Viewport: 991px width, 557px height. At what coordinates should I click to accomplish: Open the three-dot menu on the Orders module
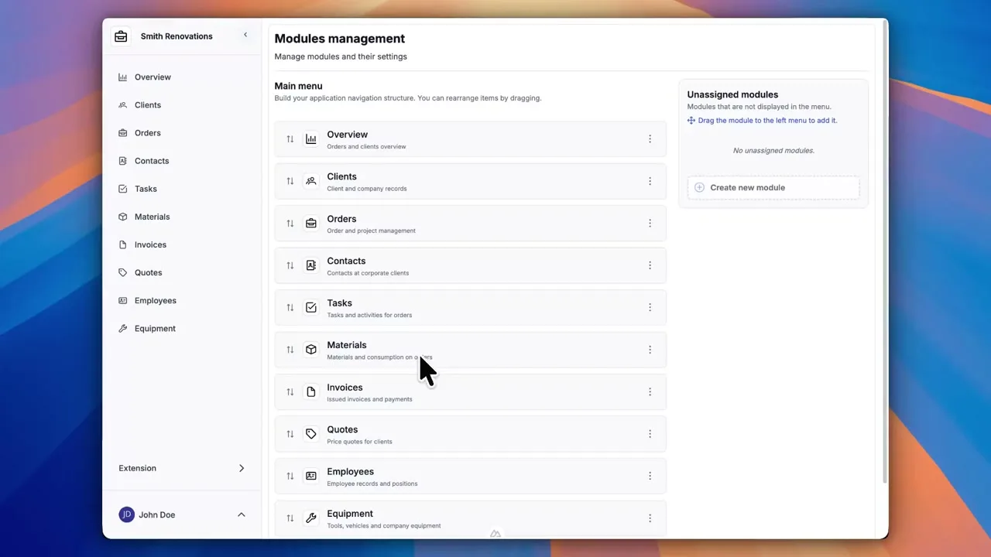(650, 223)
